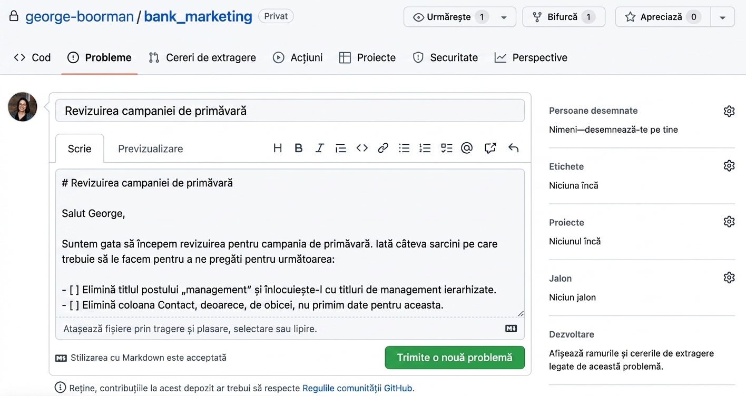Insert code formatting

tap(362, 148)
